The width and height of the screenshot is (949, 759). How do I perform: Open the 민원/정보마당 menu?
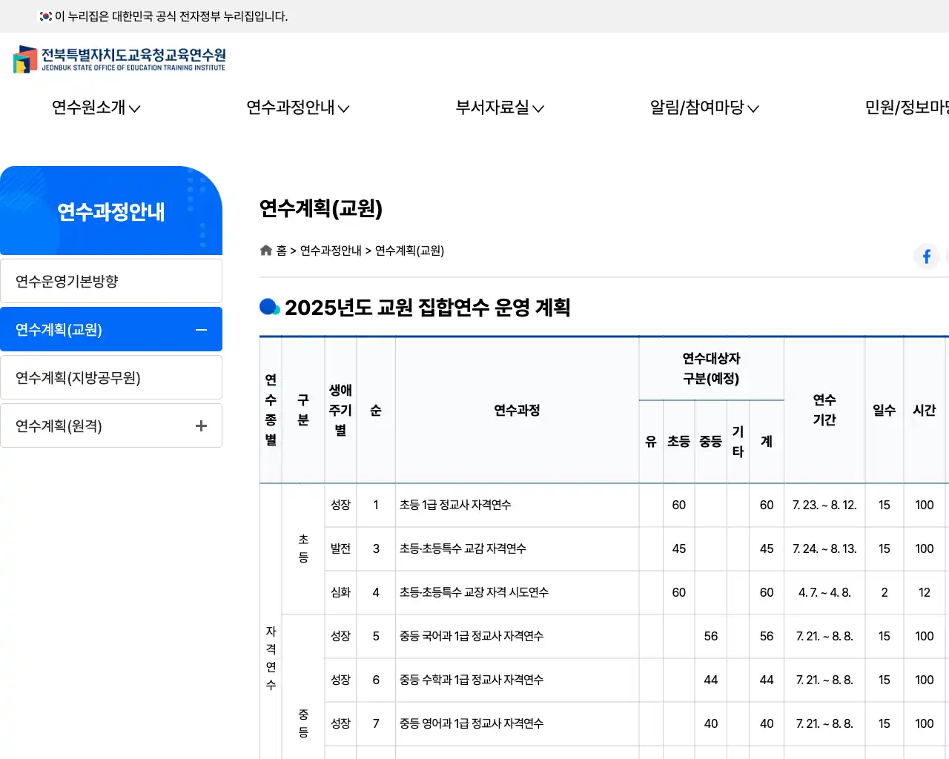click(906, 108)
